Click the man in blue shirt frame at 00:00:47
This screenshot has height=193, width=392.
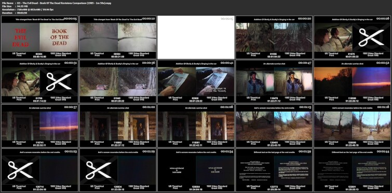[274, 81]
